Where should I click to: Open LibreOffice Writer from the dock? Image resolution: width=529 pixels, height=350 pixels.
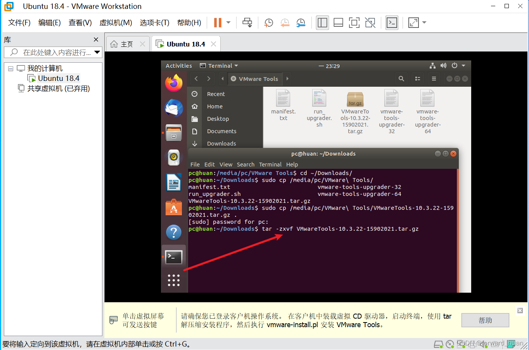174,182
